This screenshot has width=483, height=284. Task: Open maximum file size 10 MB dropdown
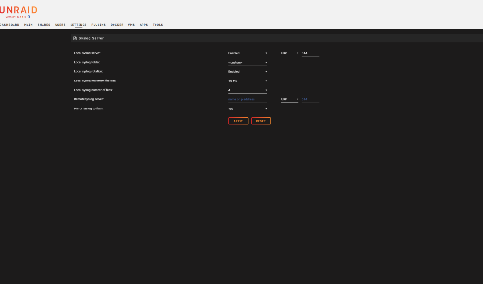[248, 81]
